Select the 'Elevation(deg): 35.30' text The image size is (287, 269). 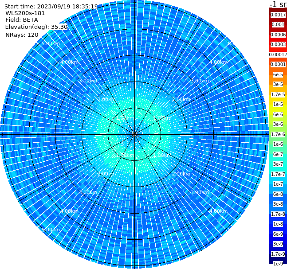click(36, 27)
